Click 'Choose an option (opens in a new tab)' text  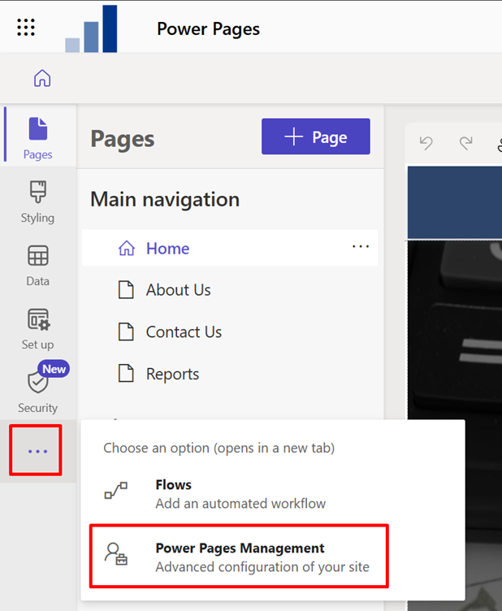tap(219, 448)
